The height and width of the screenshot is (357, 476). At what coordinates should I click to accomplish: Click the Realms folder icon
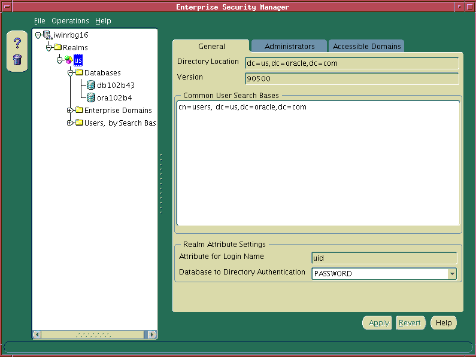(x=57, y=48)
